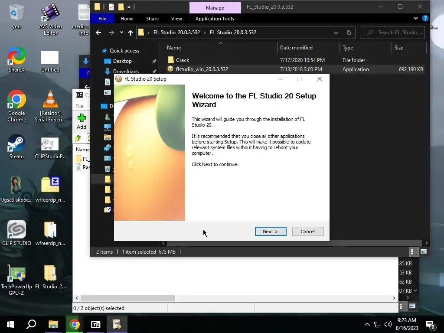Select the flstudio_win_20.0.3.532 application file
The width and height of the screenshot is (444, 333).
pos(202,69)
